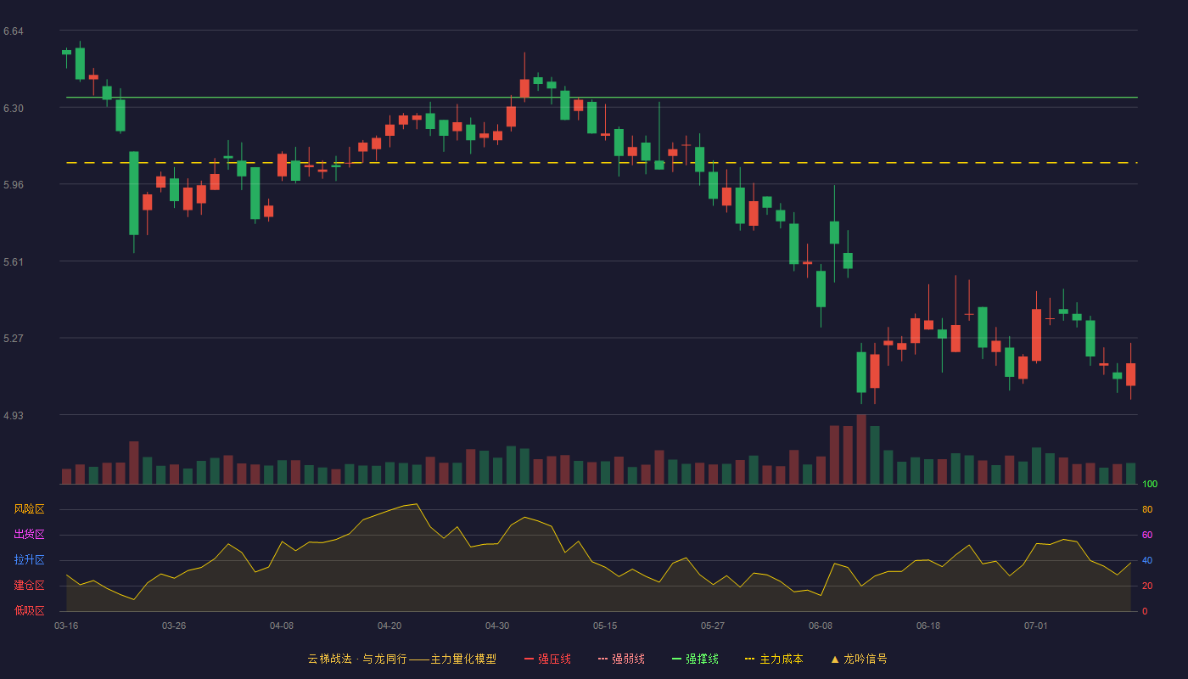Select the 建仓区 zone label
The width and height of the screenshot is (1188, 679).
(x=29, y=586)
